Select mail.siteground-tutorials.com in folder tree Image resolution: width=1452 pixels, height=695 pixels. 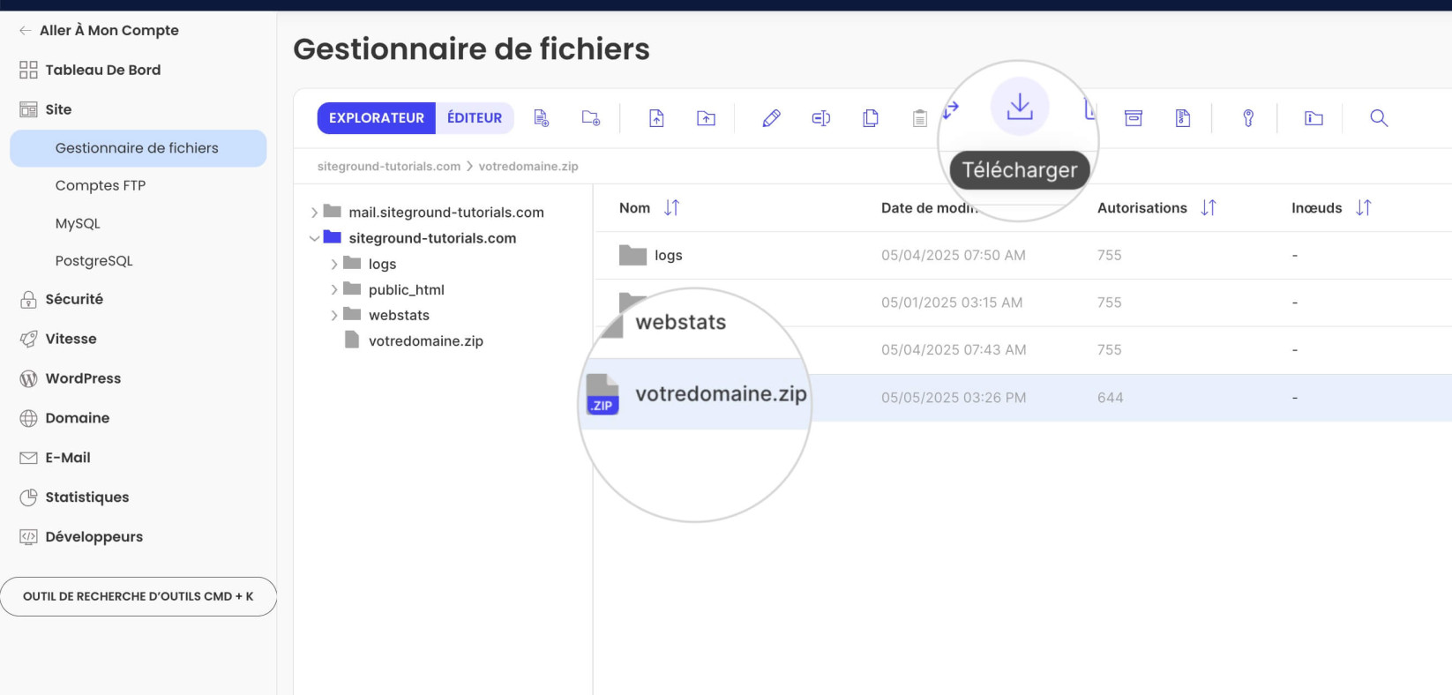(x=446, y=213)
